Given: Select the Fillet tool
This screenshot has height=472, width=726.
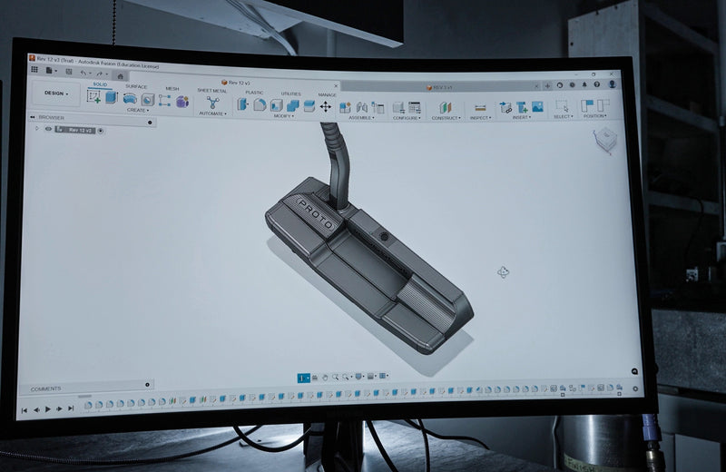Looking at the screenshot, I should [260, 105].
